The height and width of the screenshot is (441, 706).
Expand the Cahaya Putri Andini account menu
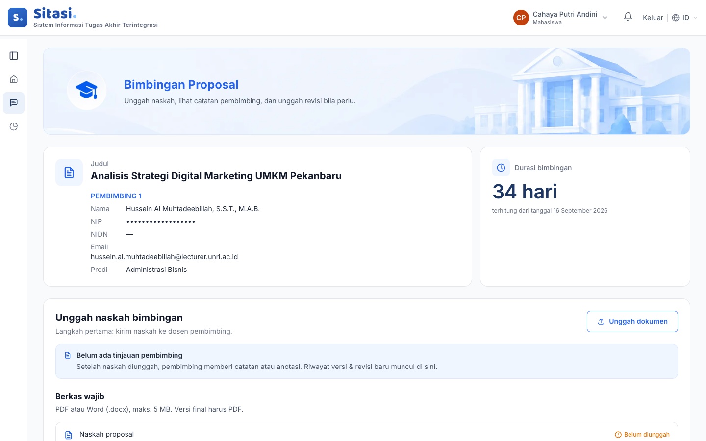pos(561,18)
